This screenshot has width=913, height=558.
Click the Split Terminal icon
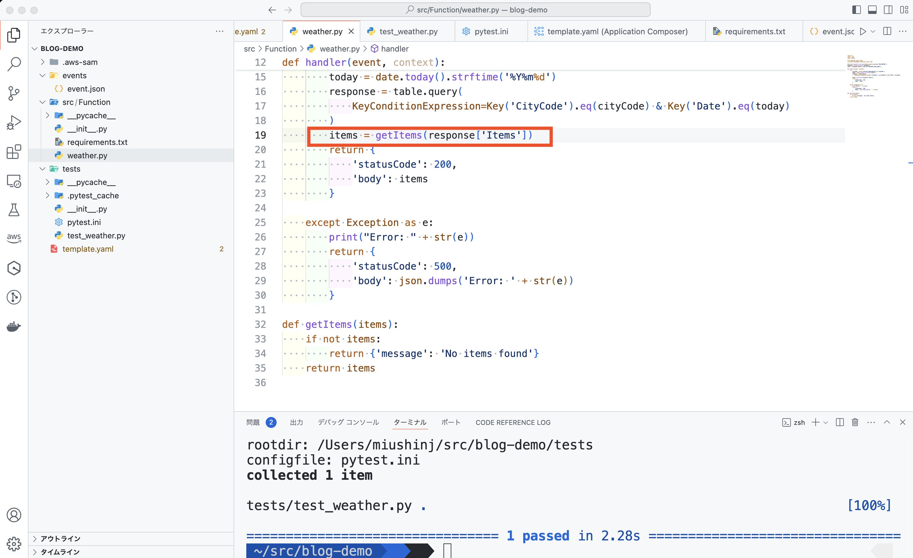tap(840, 422)
